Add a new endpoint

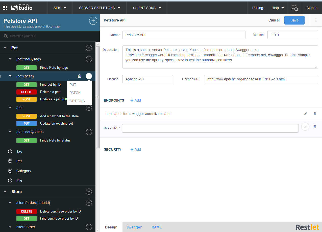(136, 100)
